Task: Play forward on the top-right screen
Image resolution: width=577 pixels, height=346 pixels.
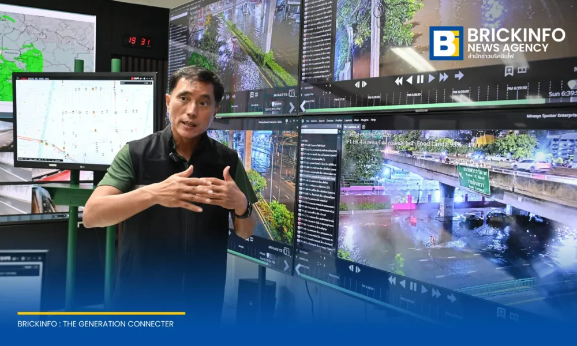Action: (x=432, y=78)
